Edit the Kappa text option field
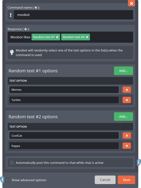Screen dimensions: 141x188 click(64, 146)
